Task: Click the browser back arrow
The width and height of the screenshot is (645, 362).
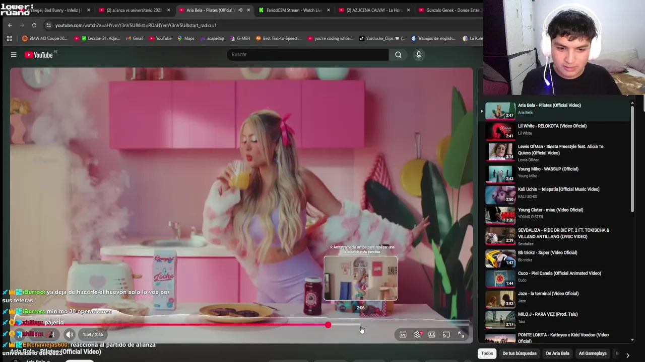Action: (x=10, y=25)
